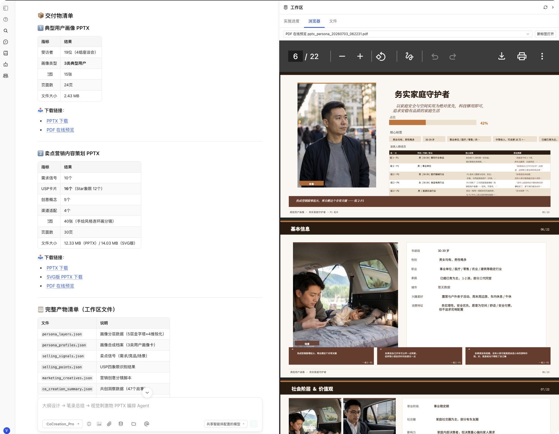Click 新标签打开 button
Image resolution: width=559 pixels, height=434 pixels.
(545, 34)
